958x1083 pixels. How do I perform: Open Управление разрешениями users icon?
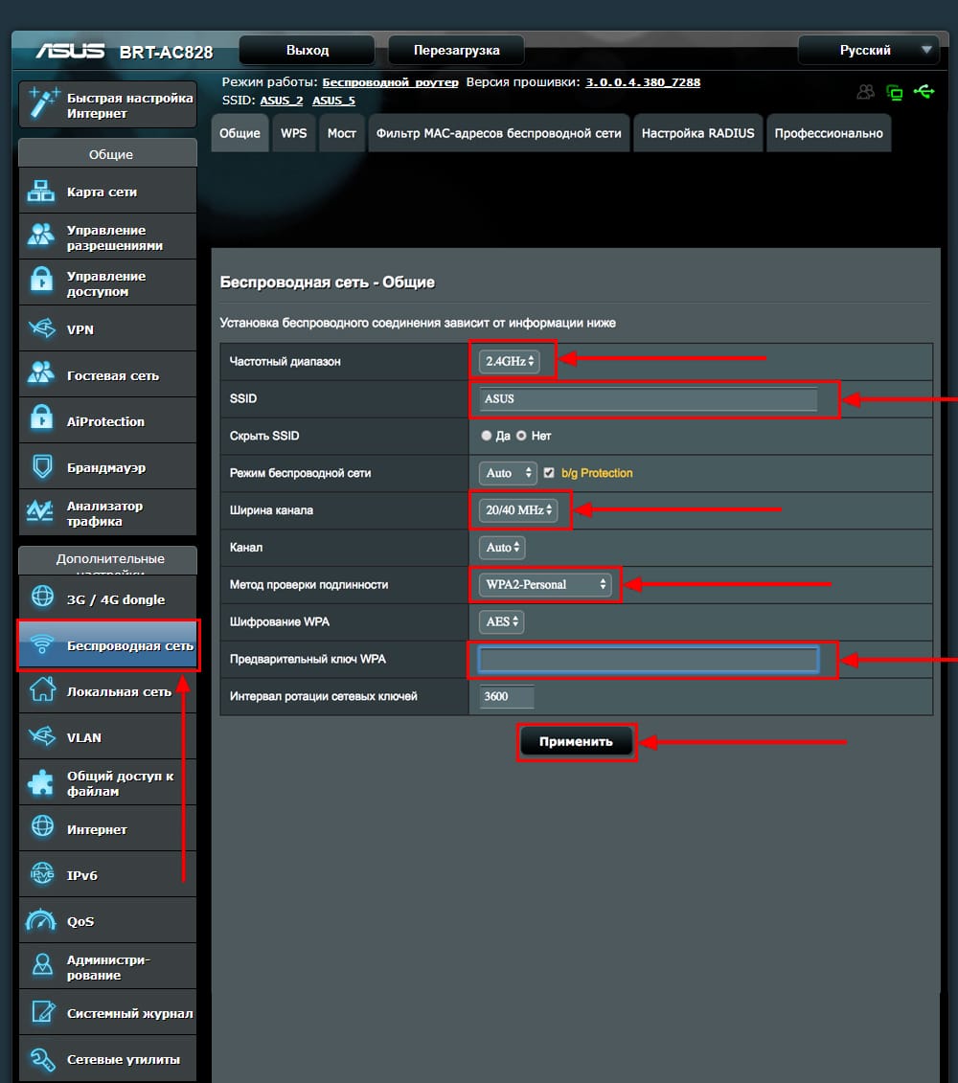[41, 237]
